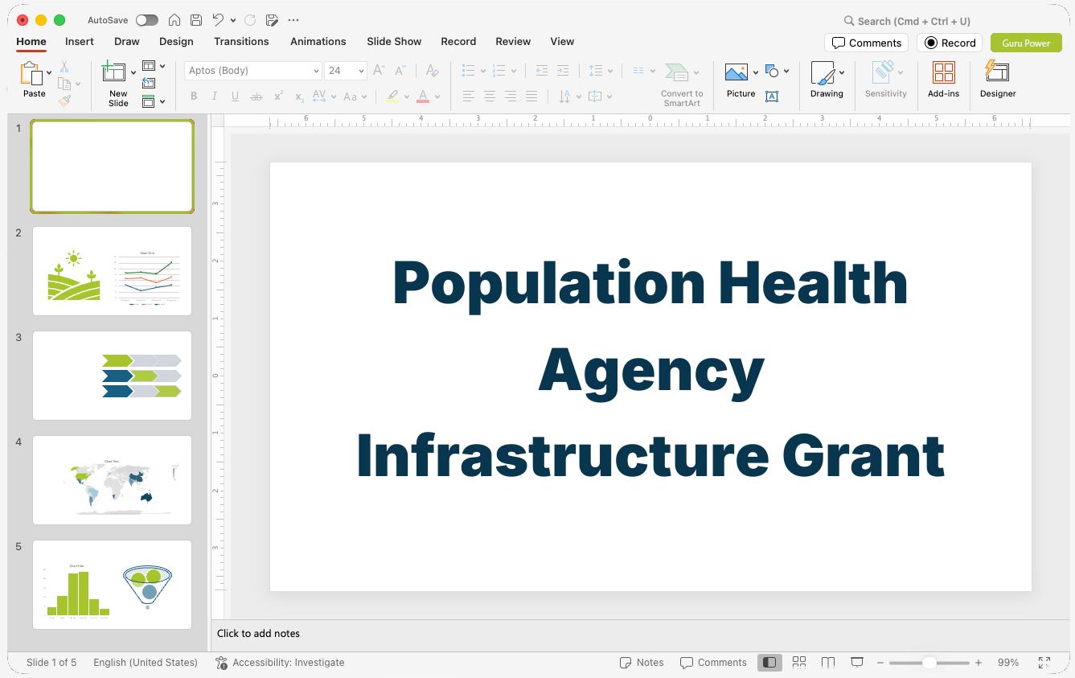Screen dimensions: 1075x678
Task: Start Slide Show from status bar
Action: (x=857, y=663)
